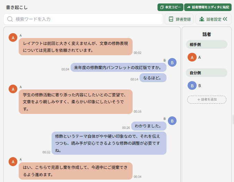Select message starting 学生の修飾活動に
The width and height of the screenshot is (234, 182).
point(75,102)
